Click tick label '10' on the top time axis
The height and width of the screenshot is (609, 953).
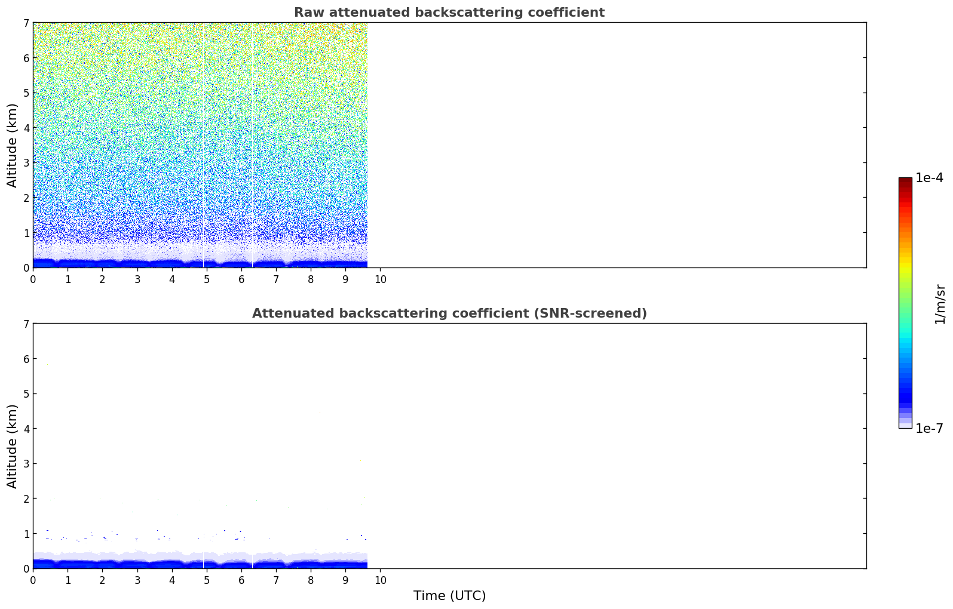[x=380, y=279]
